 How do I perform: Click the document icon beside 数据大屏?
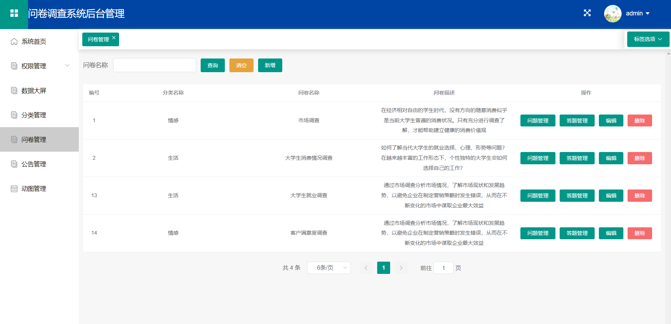pyautogui.click(x=14, y=90)
